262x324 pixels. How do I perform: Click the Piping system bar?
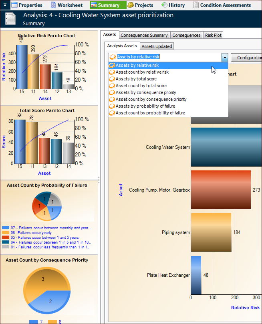coord(211,232)
